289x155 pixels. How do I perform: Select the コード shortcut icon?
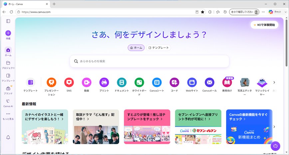174,82
